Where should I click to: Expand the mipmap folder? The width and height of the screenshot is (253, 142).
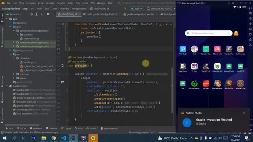(14, 74)
